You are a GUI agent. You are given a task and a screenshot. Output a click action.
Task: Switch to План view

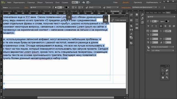[115, 2]
